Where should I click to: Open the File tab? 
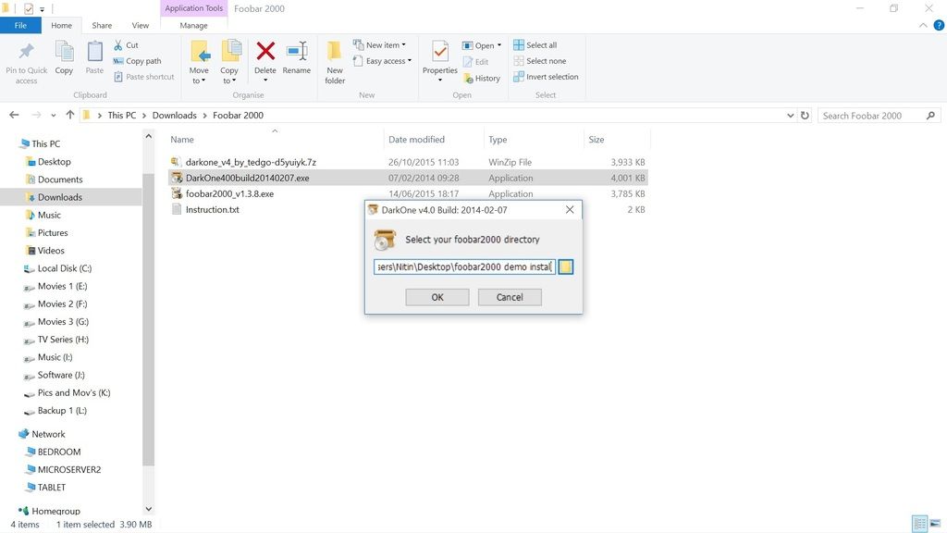20,25
